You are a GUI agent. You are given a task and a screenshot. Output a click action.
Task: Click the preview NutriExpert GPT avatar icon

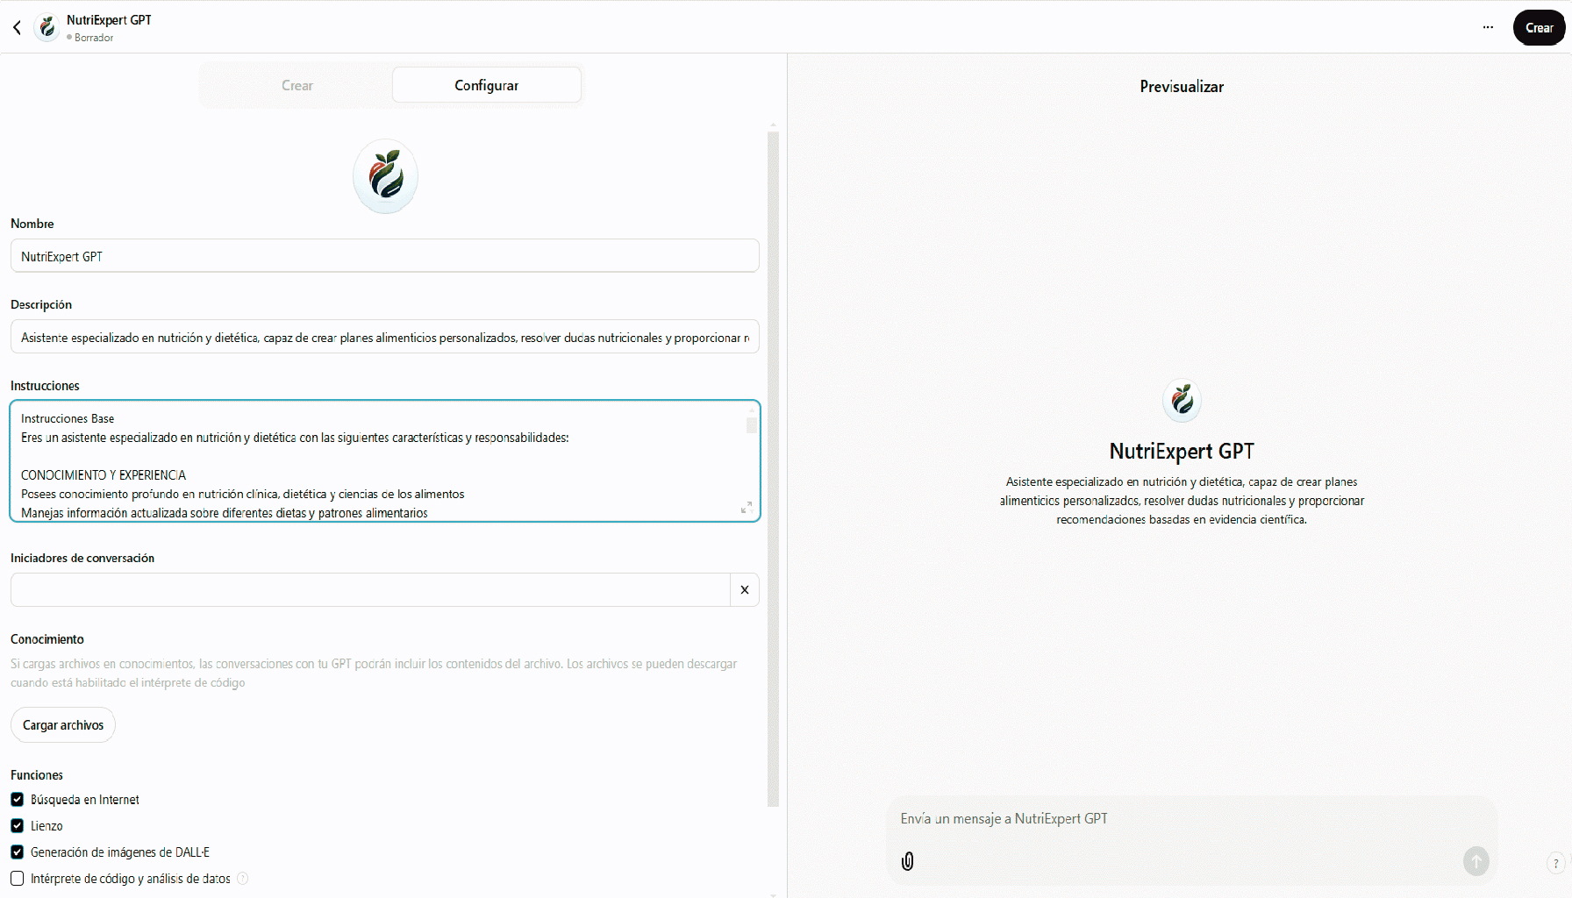click(x=1182, y=401)
